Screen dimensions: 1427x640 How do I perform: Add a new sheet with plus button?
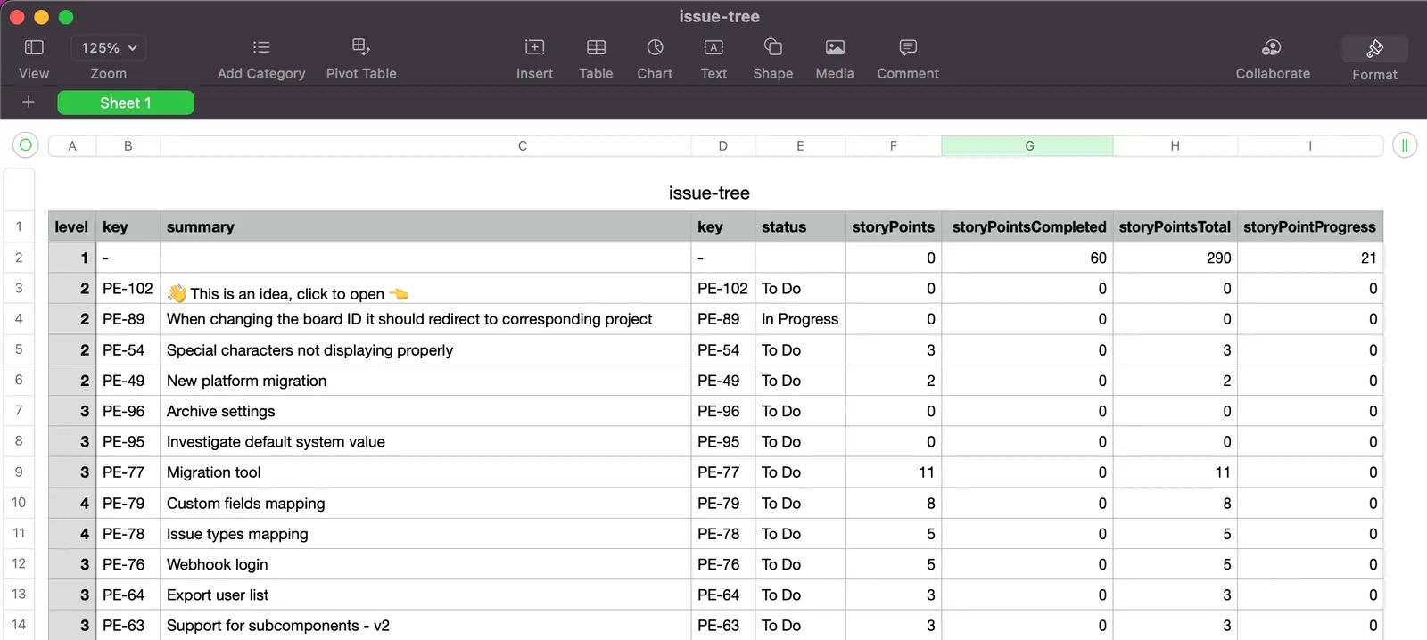point(29,103)
